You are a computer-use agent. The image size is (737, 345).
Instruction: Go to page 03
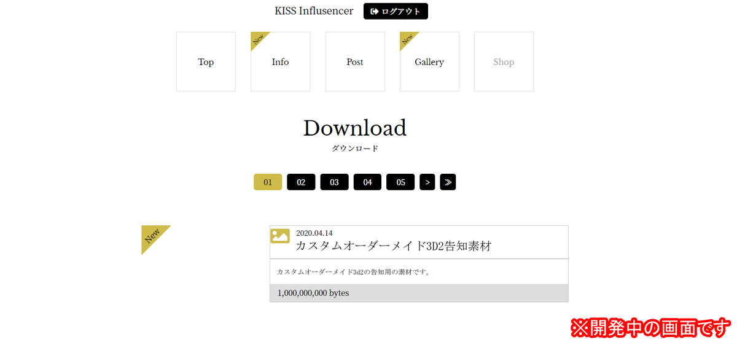(334, 182)
